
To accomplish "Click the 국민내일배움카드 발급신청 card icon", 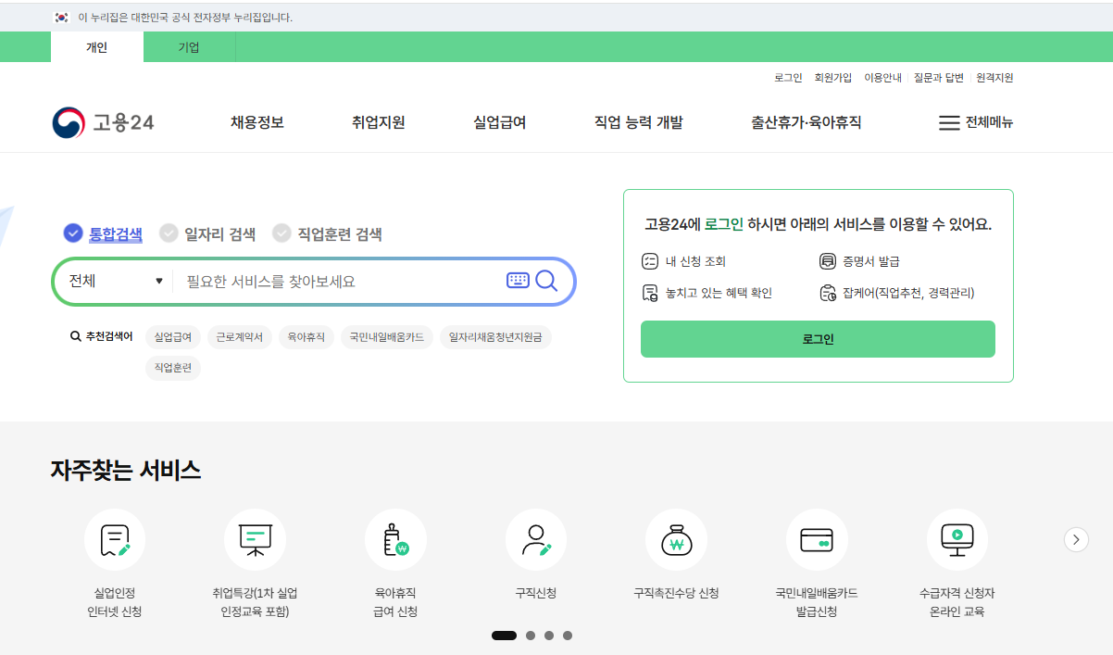I will tap(818, 538).
